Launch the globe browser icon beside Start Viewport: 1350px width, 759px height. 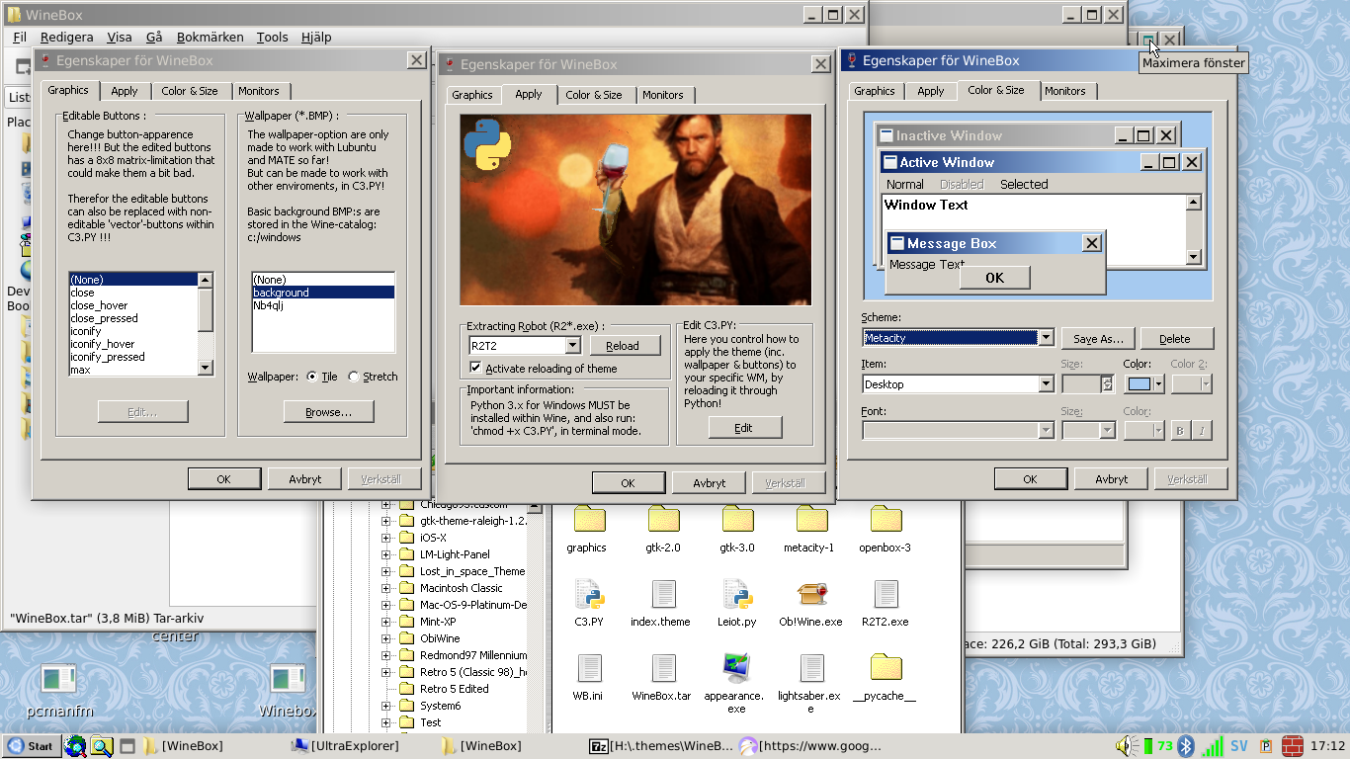point(75,746)
